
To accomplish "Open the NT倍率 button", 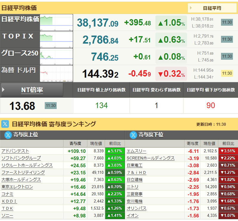I will coord(32,90).
